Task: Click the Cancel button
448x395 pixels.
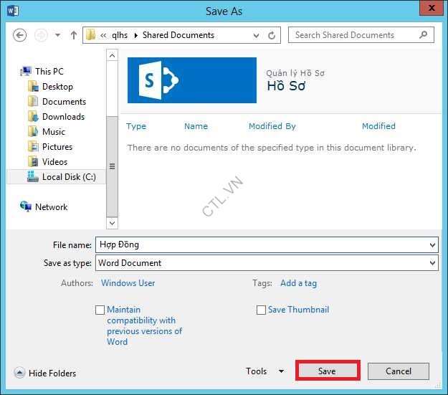Action: tap(399, 371)
